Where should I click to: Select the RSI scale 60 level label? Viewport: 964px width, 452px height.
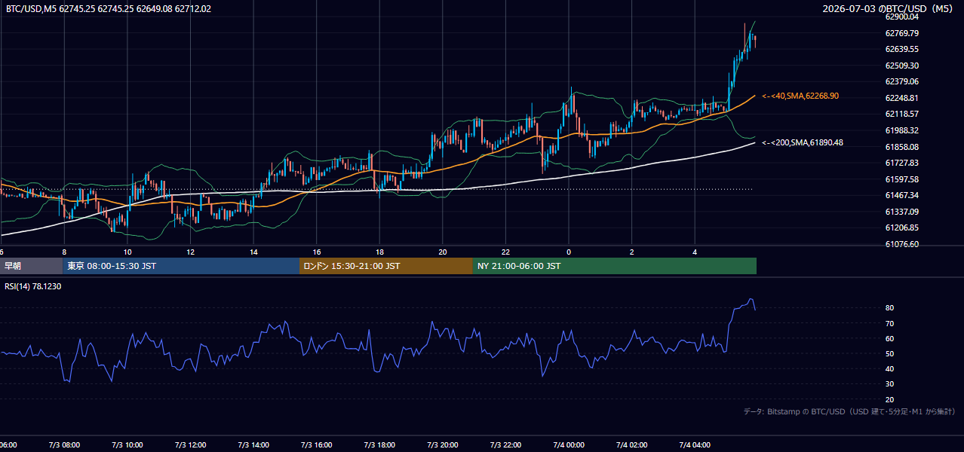click(890, 338)
